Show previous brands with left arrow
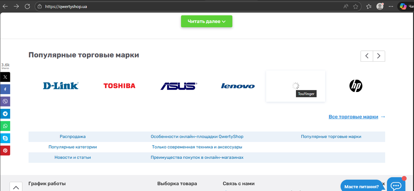The height and width of the screenshot is (191, 414). [x=367, y=56]
